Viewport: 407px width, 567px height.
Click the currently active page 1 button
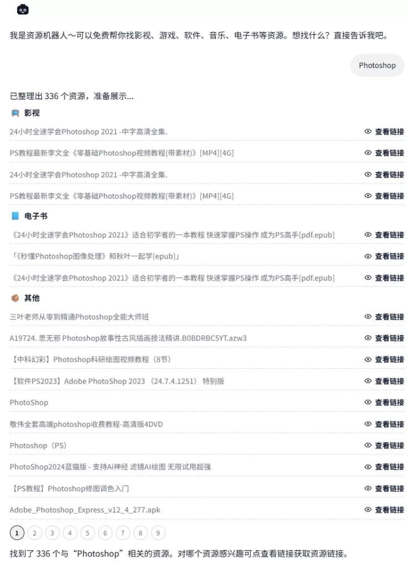(x=17, y=533)
